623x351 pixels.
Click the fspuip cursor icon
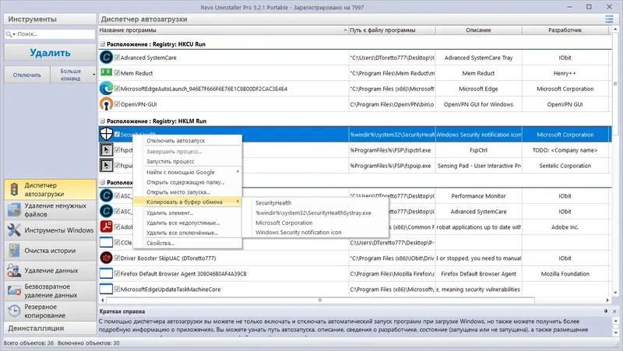(x=106, y=165)
